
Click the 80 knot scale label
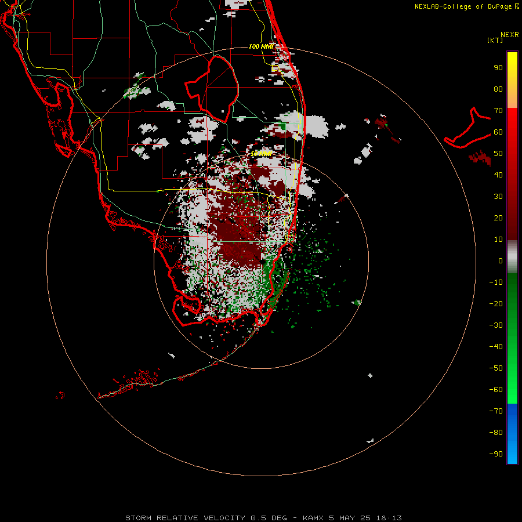(x=498, y=89)
